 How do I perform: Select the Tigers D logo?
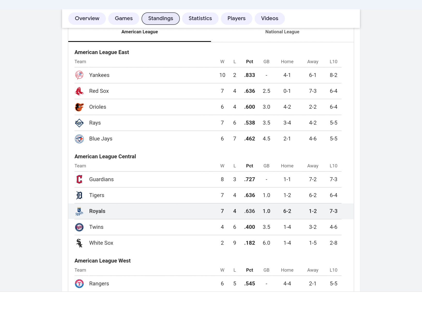click(x=79, y=195)
